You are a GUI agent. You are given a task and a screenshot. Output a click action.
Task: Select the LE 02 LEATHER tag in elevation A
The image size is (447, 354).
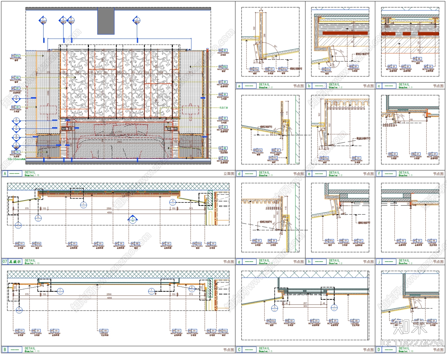pyautogui.click(x=223, y=150)
